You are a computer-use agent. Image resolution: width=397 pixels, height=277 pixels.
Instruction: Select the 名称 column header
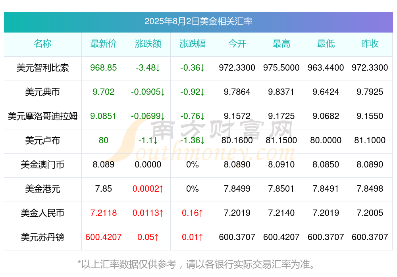click(x=42, y=44)
